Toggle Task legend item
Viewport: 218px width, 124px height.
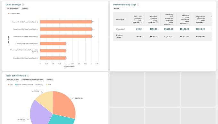tap(49, 84)
